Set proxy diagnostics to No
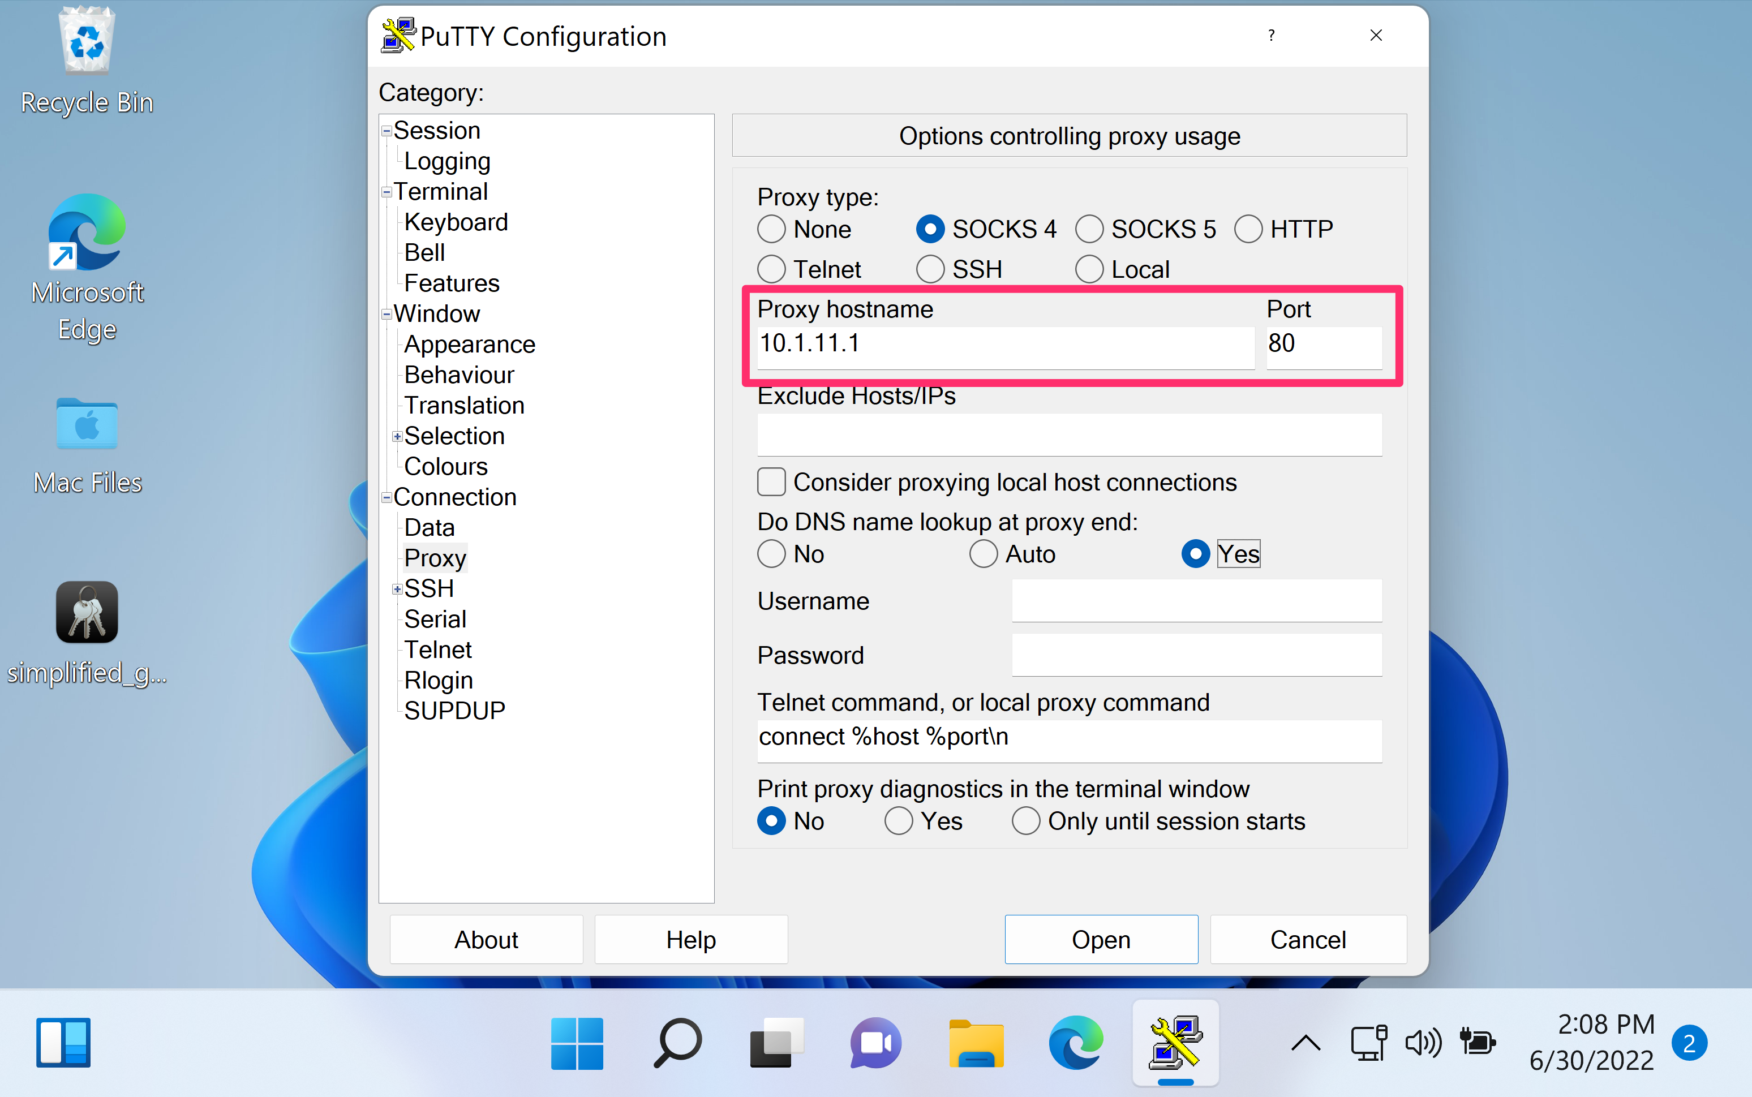The width and height of the screenshot is (1752, 1097). pos(771,820)
